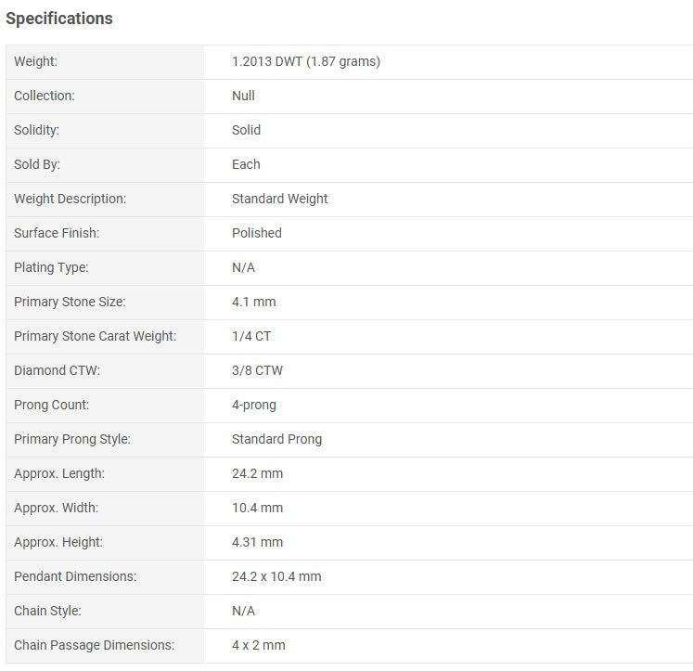Click Pendant Dimensions value 24.2 x 10.4 mm
Image resolution: width=693 pixels, height=671 pixels.
(x=276, y=576)
